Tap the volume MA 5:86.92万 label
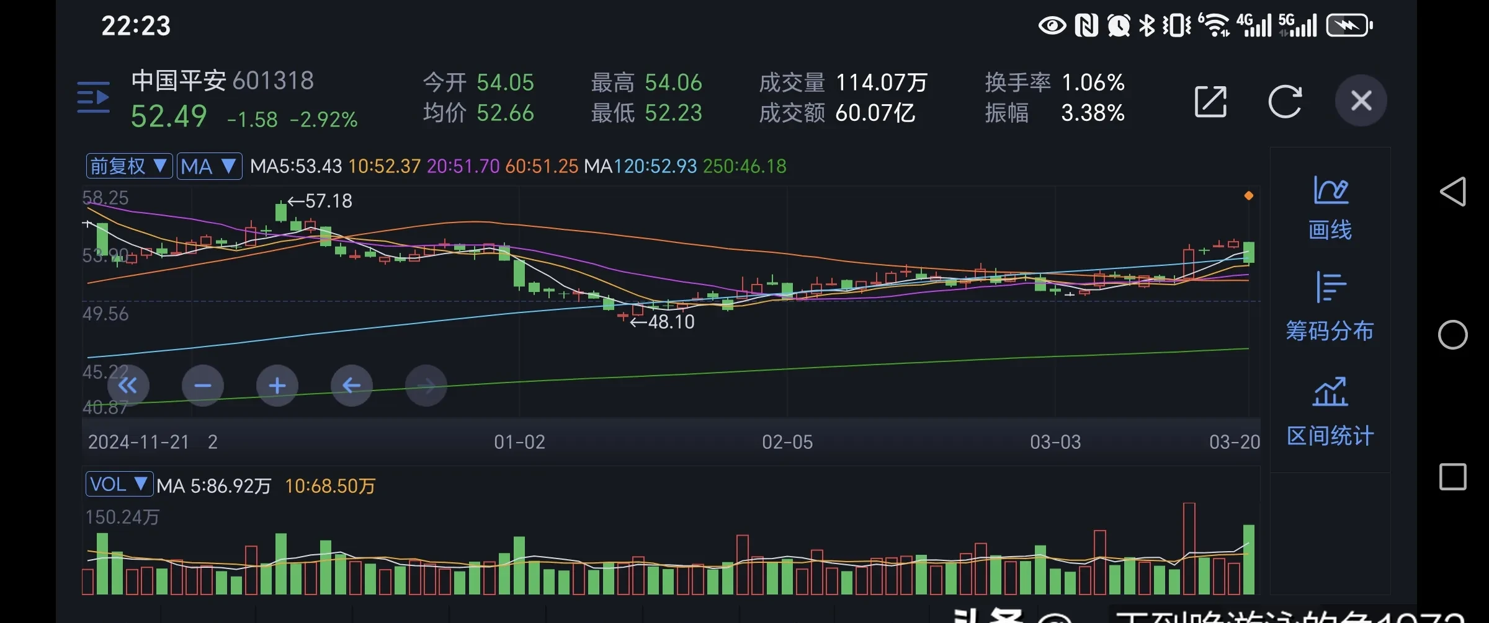This screenshot has width=1489, height=623. [214, 486]
